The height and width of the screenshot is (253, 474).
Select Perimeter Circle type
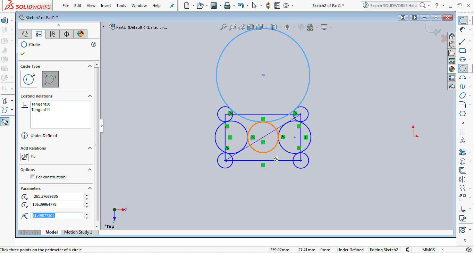[50, 79]
